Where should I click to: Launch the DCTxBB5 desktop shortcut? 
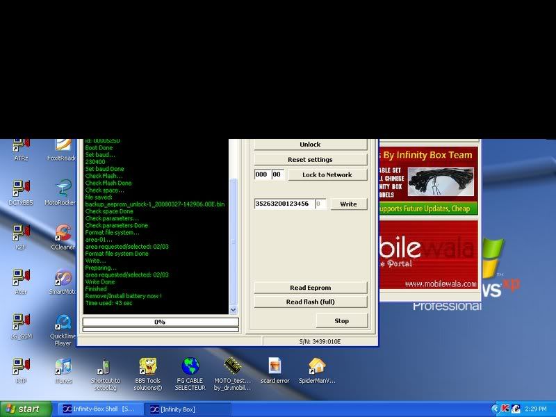[x=21, y=193]
